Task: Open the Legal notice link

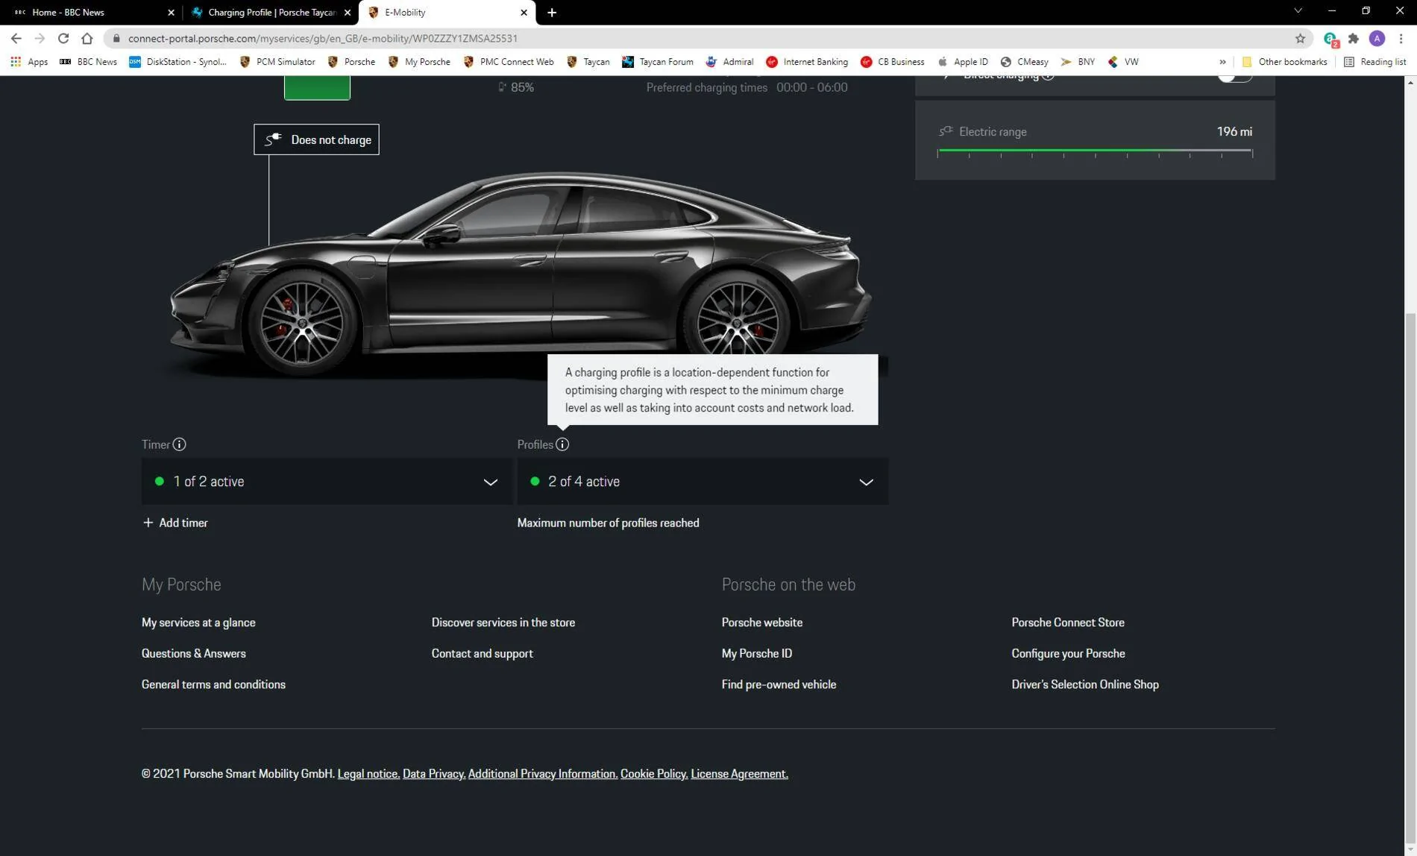Action: pyautogui.click(x=368, y=774)
